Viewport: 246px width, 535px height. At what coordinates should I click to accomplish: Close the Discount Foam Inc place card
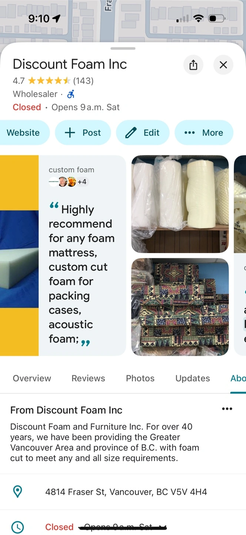[x=223, y=65]
